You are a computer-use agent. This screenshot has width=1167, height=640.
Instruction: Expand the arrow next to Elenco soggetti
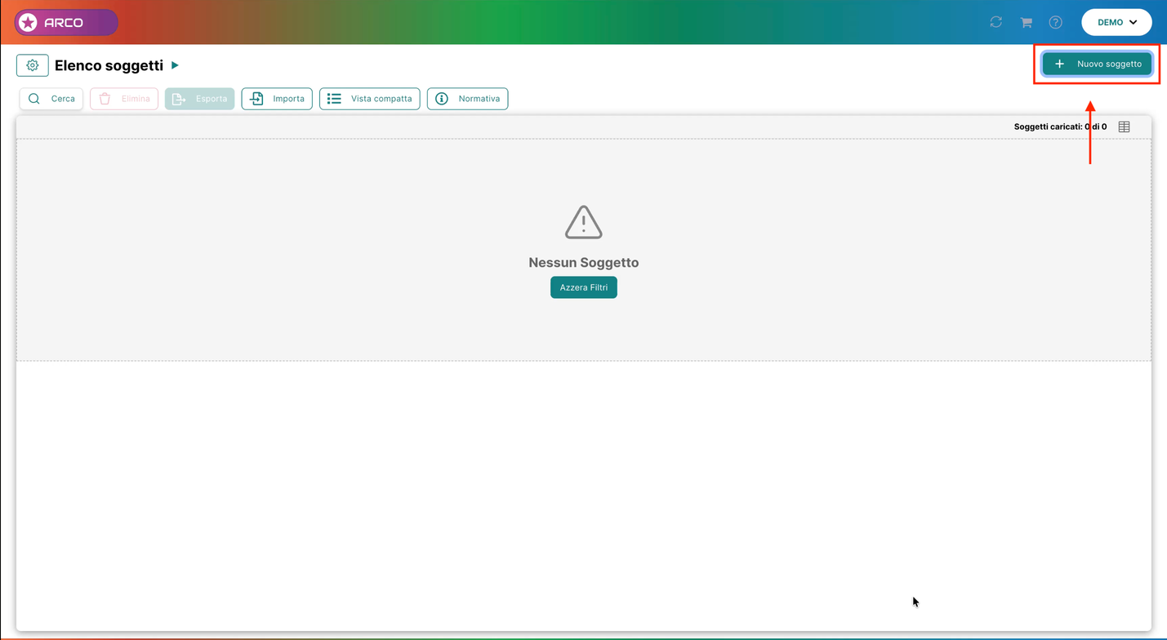click(x=175, y=65)
